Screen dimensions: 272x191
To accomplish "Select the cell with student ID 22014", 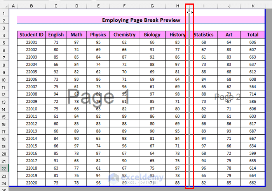I will [31, 139].
